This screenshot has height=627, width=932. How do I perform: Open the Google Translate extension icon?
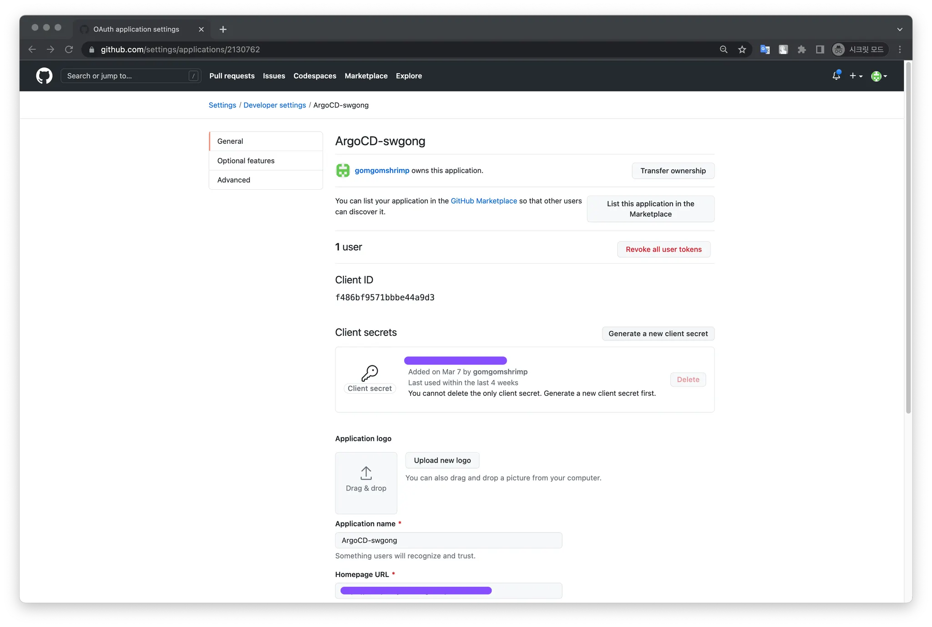point(765,50)
